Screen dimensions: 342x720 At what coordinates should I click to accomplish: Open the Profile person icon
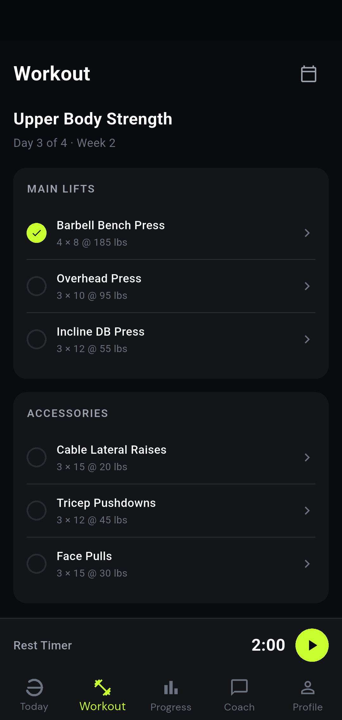(x=308, y=687)
